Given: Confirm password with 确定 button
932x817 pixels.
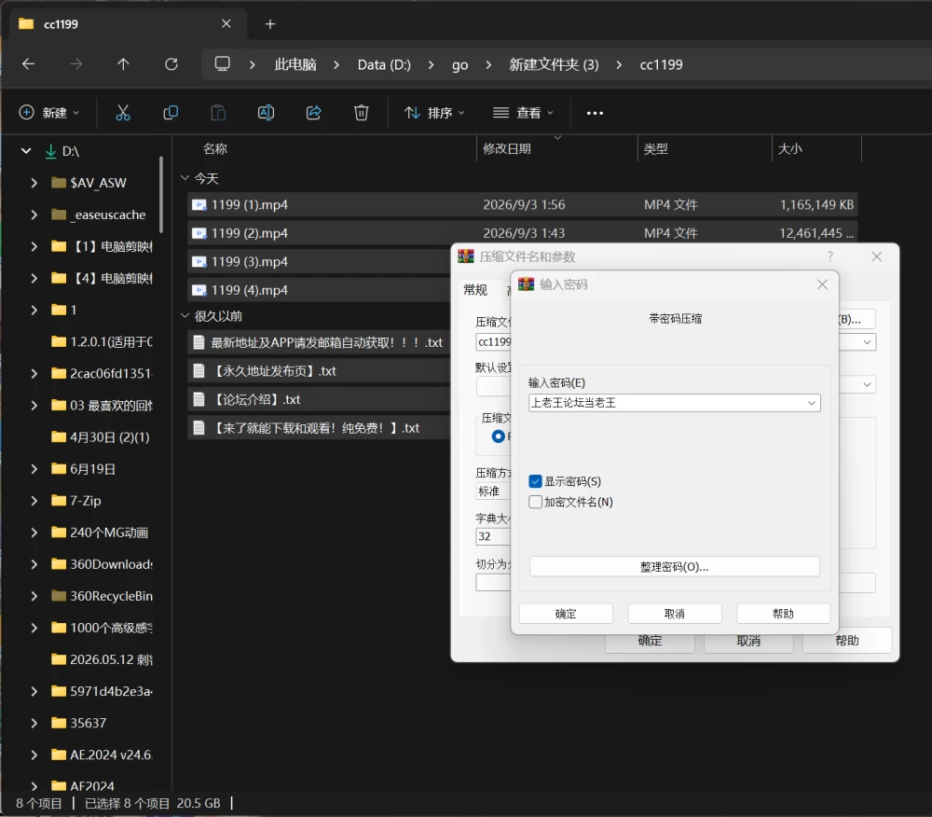Looking at the screenshot, I should pyautogui.click(x=566, y=614).
